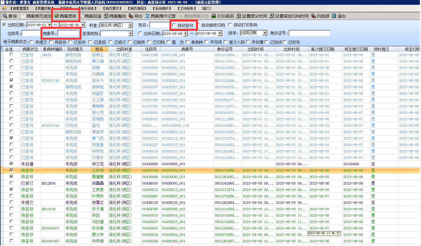The image size is (421, 246).
Task: Click the 列选择 column chooser icon
Action: [x=314, y=16]
